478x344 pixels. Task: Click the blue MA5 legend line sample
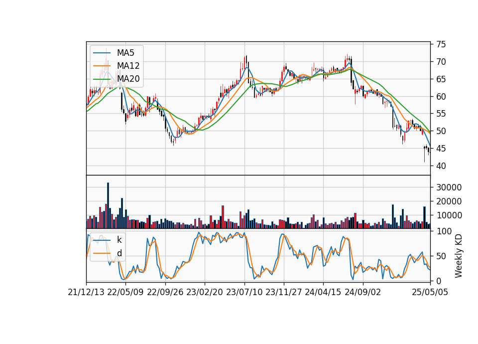(x=102, y=53)
